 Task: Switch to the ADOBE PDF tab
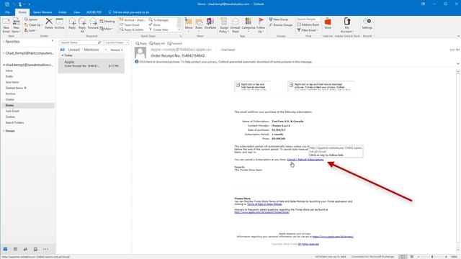tap(94, 12)
